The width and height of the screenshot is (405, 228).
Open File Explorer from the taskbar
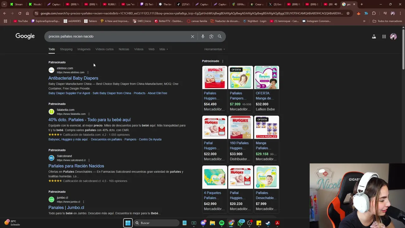(212, 223)
